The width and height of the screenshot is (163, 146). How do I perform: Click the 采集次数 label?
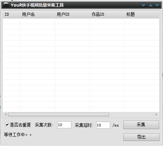point(44,125)
